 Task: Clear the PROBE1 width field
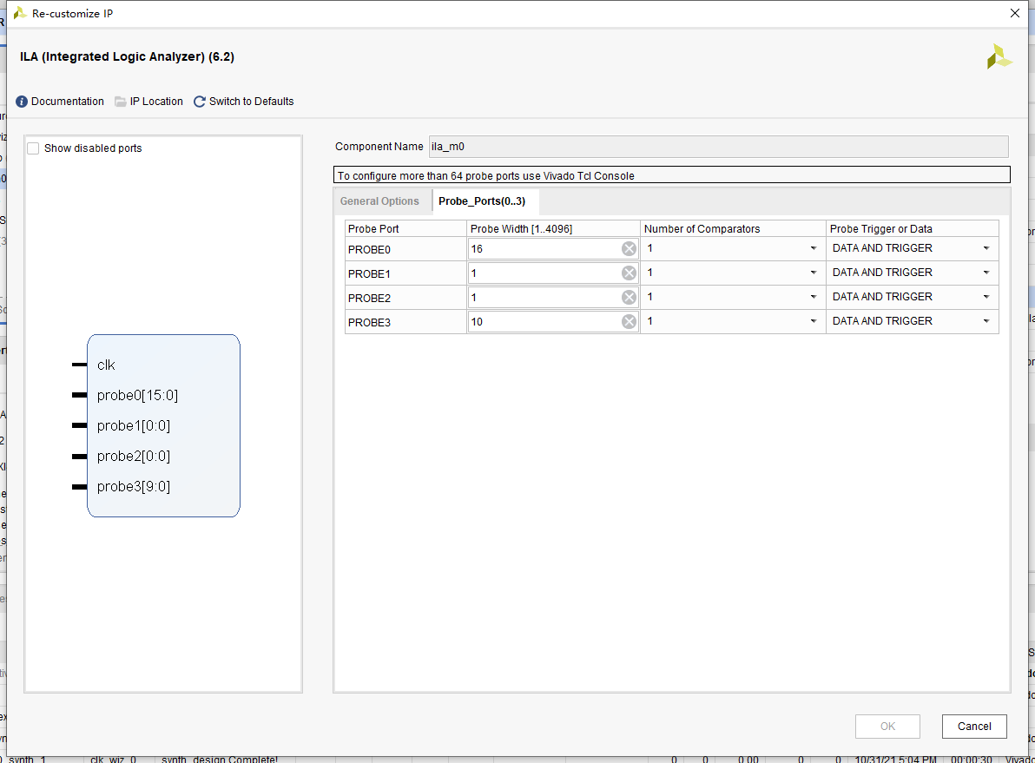coord(629,273)
